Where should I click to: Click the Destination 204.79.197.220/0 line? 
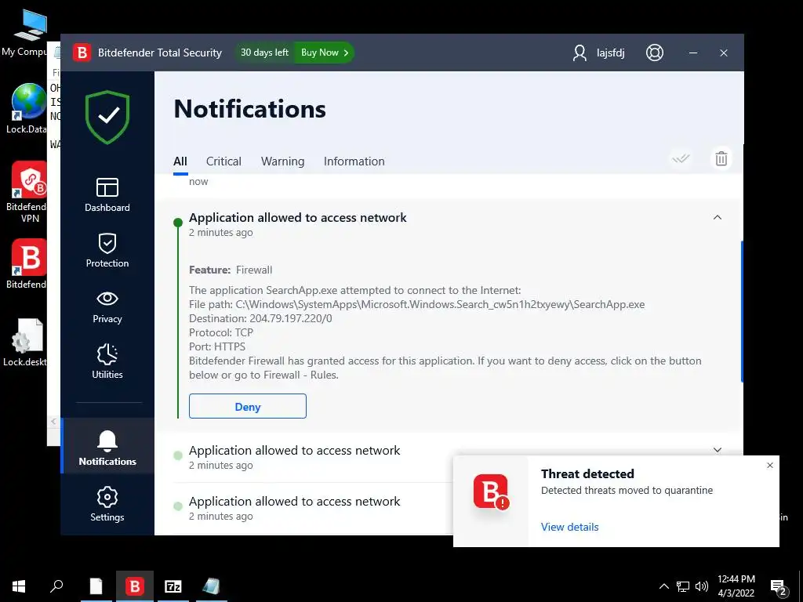(x=260, y=318)
